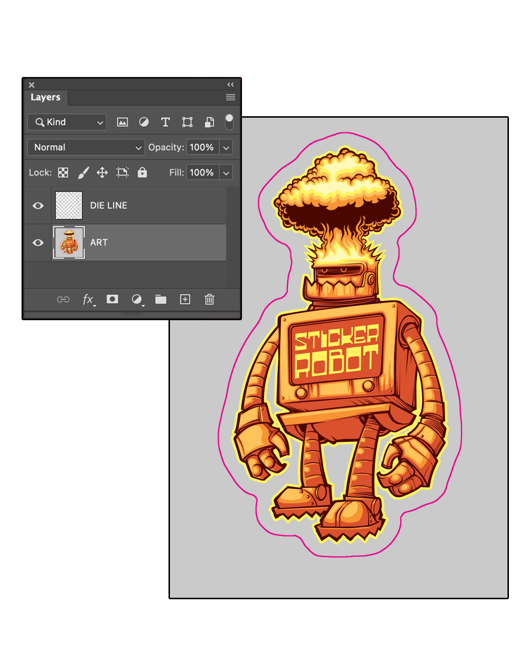Click the smart object filter icon
Viewport: 529px width, 662px height.
(209, 122)
